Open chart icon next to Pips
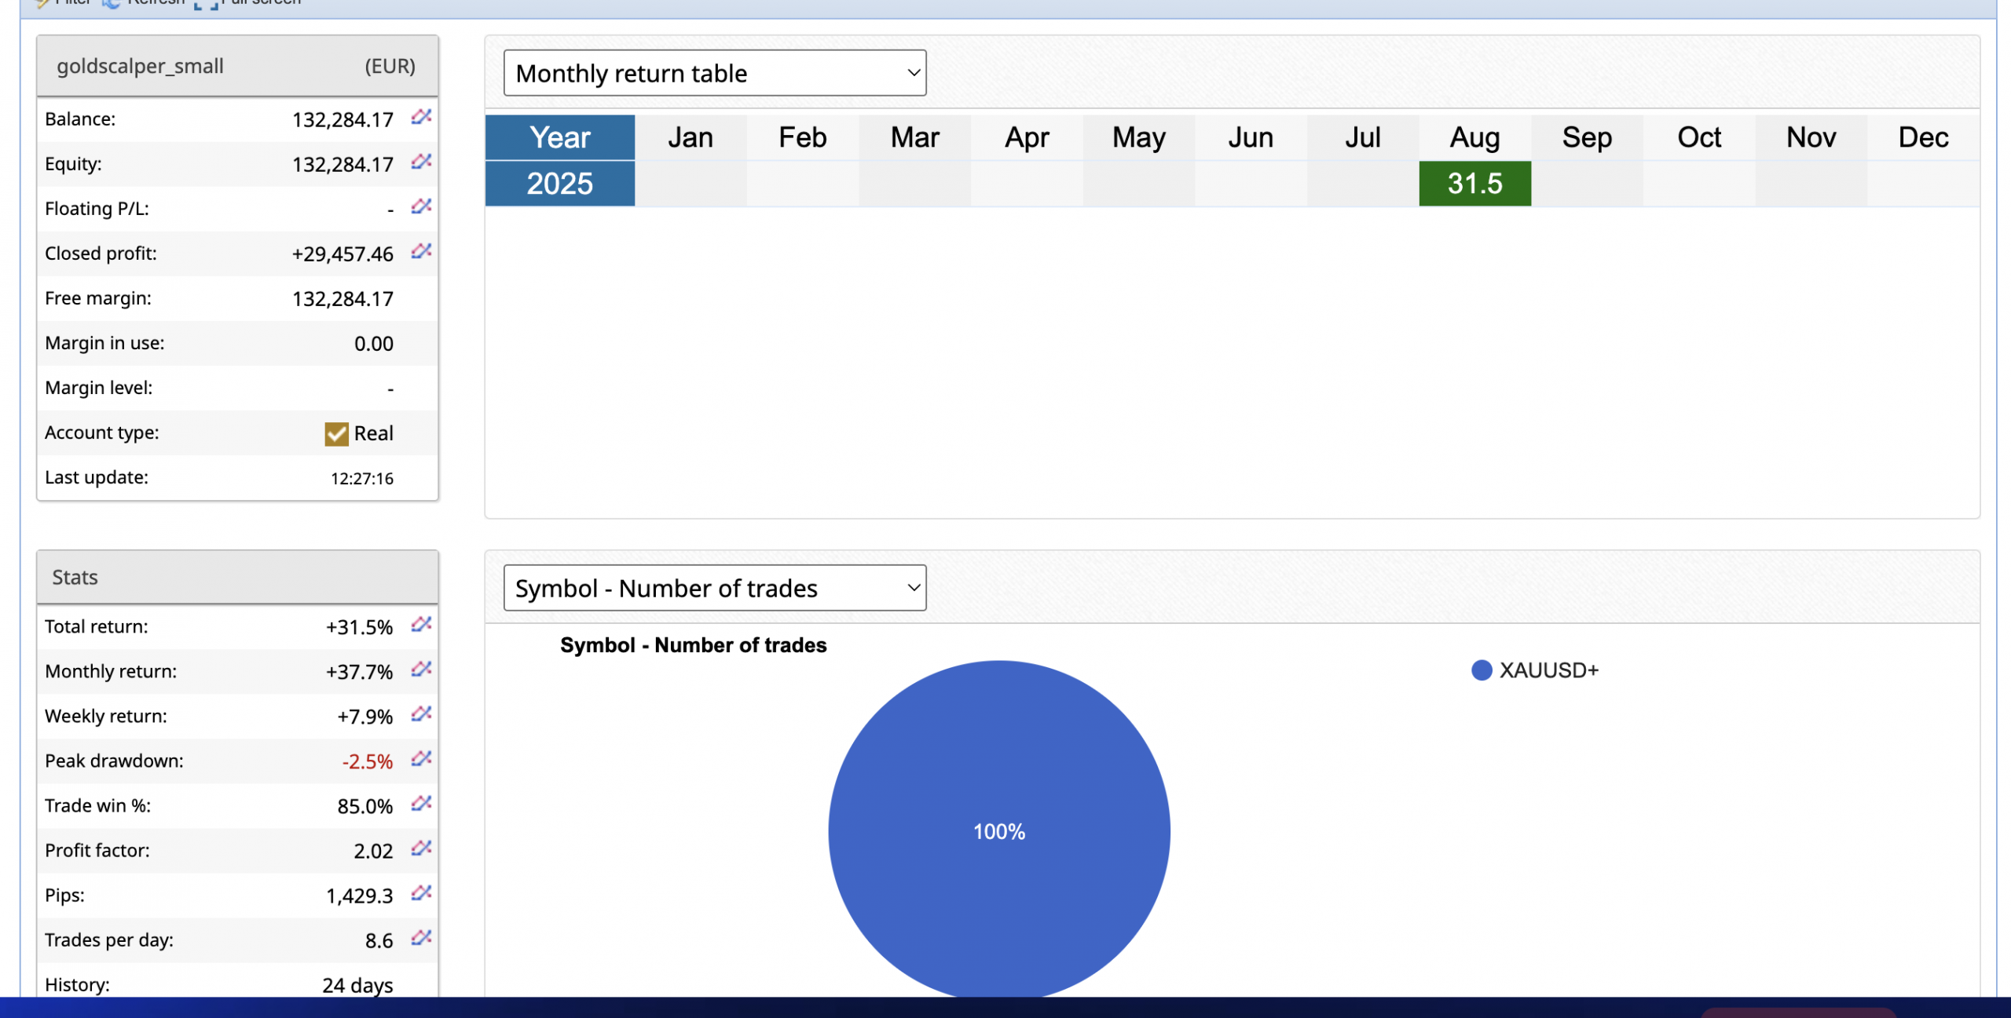Image resolution: width=2011 pixels, height=1018 pixels. pos(421,893)
